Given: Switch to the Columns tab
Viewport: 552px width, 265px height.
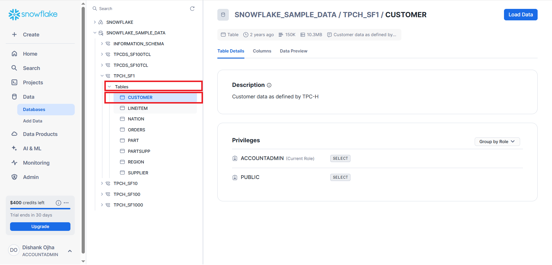Looking at the screenshot, I should [x=262, y=51].
